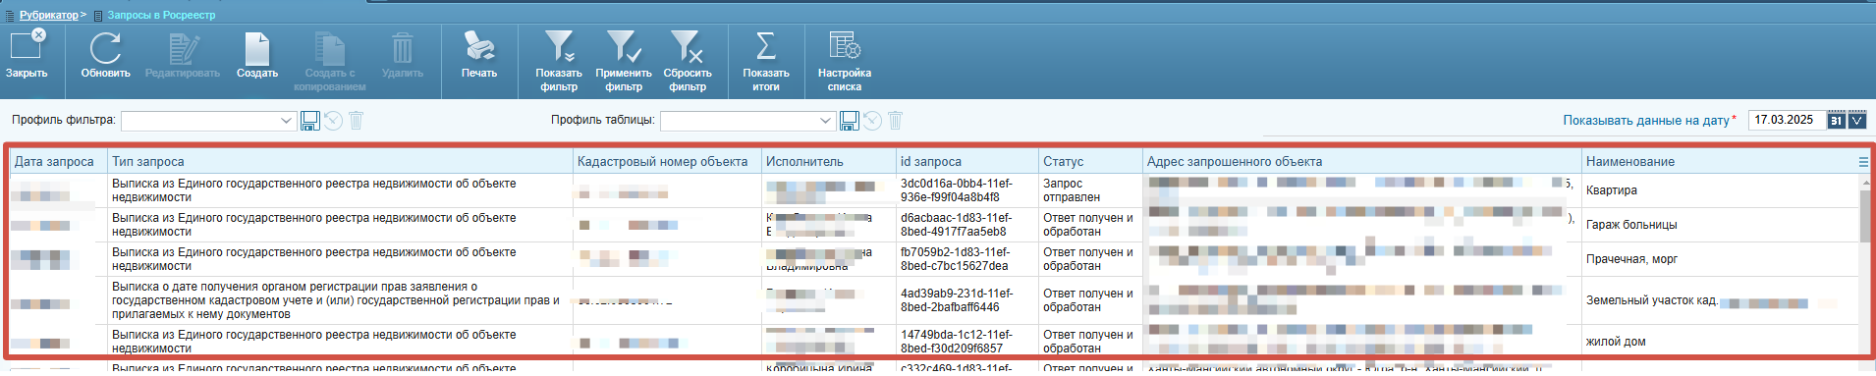
Task: Delete filter profile with trash icon
Action: coord(357,121)
